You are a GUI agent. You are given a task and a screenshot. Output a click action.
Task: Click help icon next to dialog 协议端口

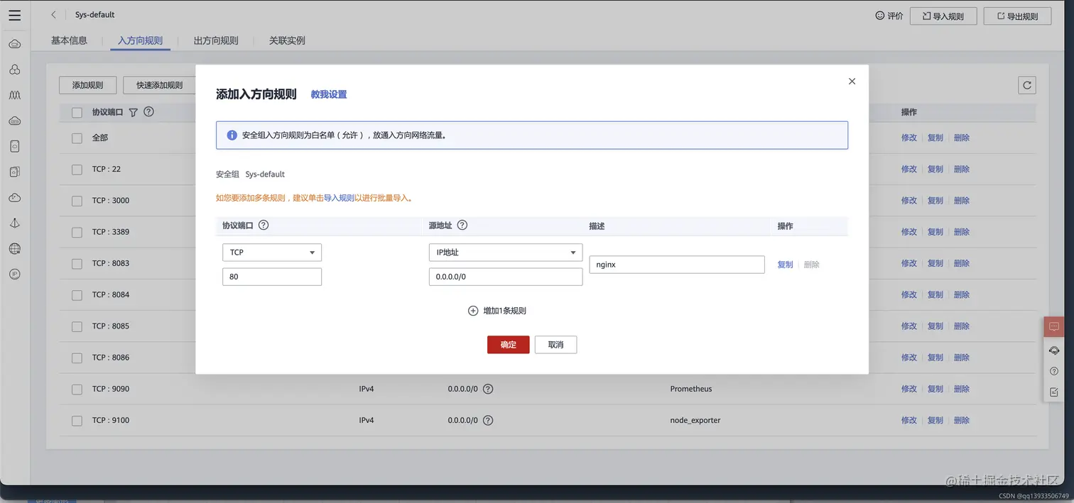pos(264,225)
